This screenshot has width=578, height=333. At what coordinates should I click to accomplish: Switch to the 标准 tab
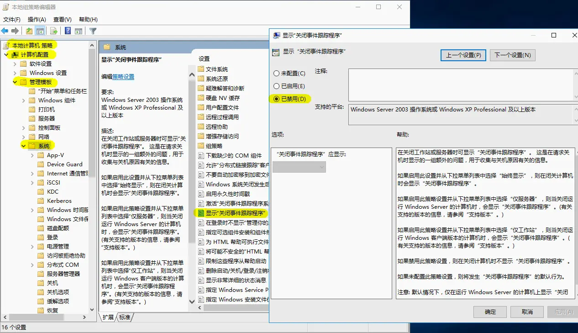pos(125,317)
